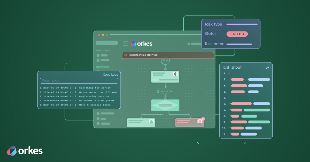
Task: Click the Orkes logo in the workflow header
Action: click(x=141, y=44)
